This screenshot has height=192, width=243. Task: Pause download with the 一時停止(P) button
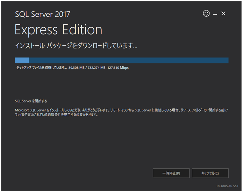[x=171, y=173]
